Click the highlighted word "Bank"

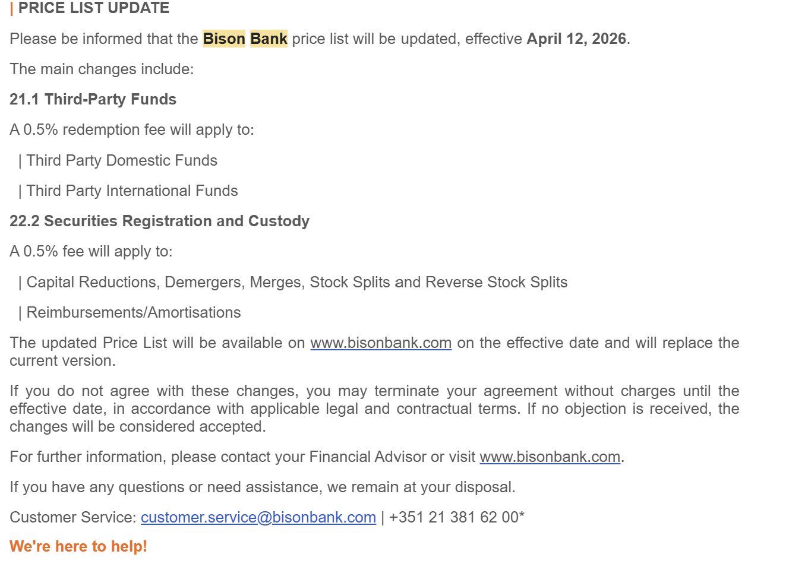pos(269,39)
